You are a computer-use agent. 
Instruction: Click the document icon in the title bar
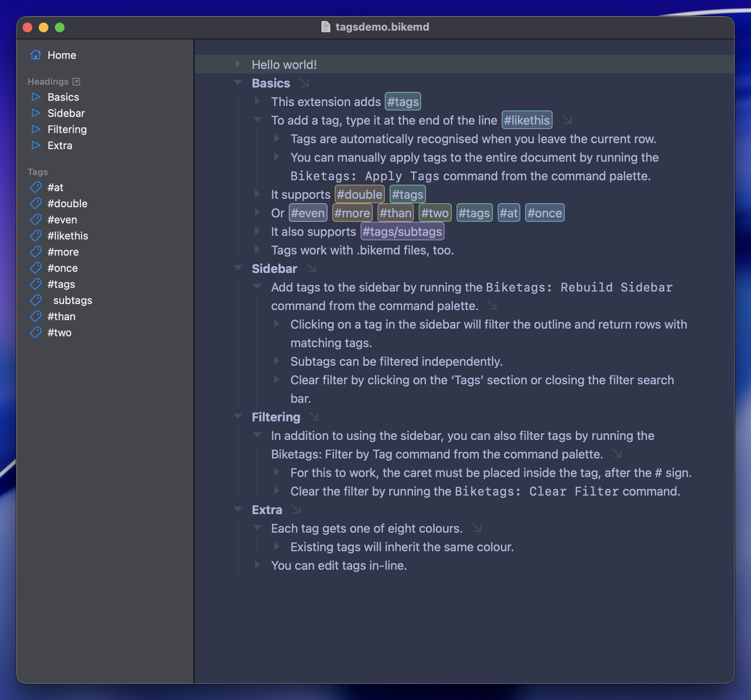pyautogui.click(x=325, y=27)
